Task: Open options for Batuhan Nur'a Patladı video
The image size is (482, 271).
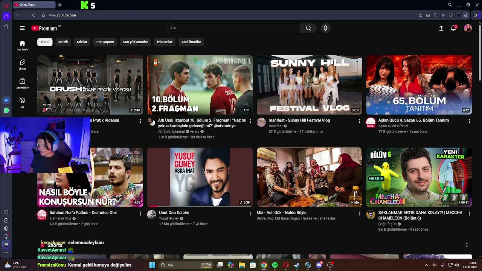Action: [140, 214]
